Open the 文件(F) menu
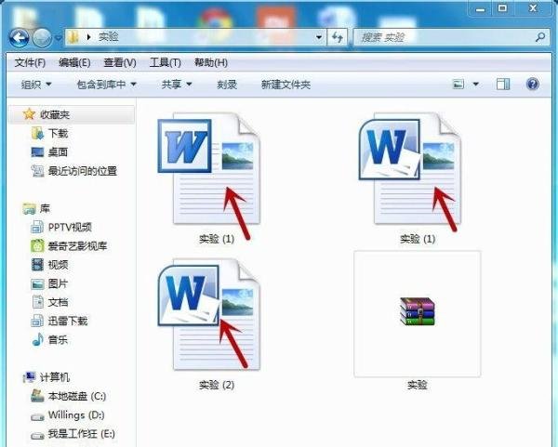The width and height of the screenshot is (558, 447). [x=30, y=63]
